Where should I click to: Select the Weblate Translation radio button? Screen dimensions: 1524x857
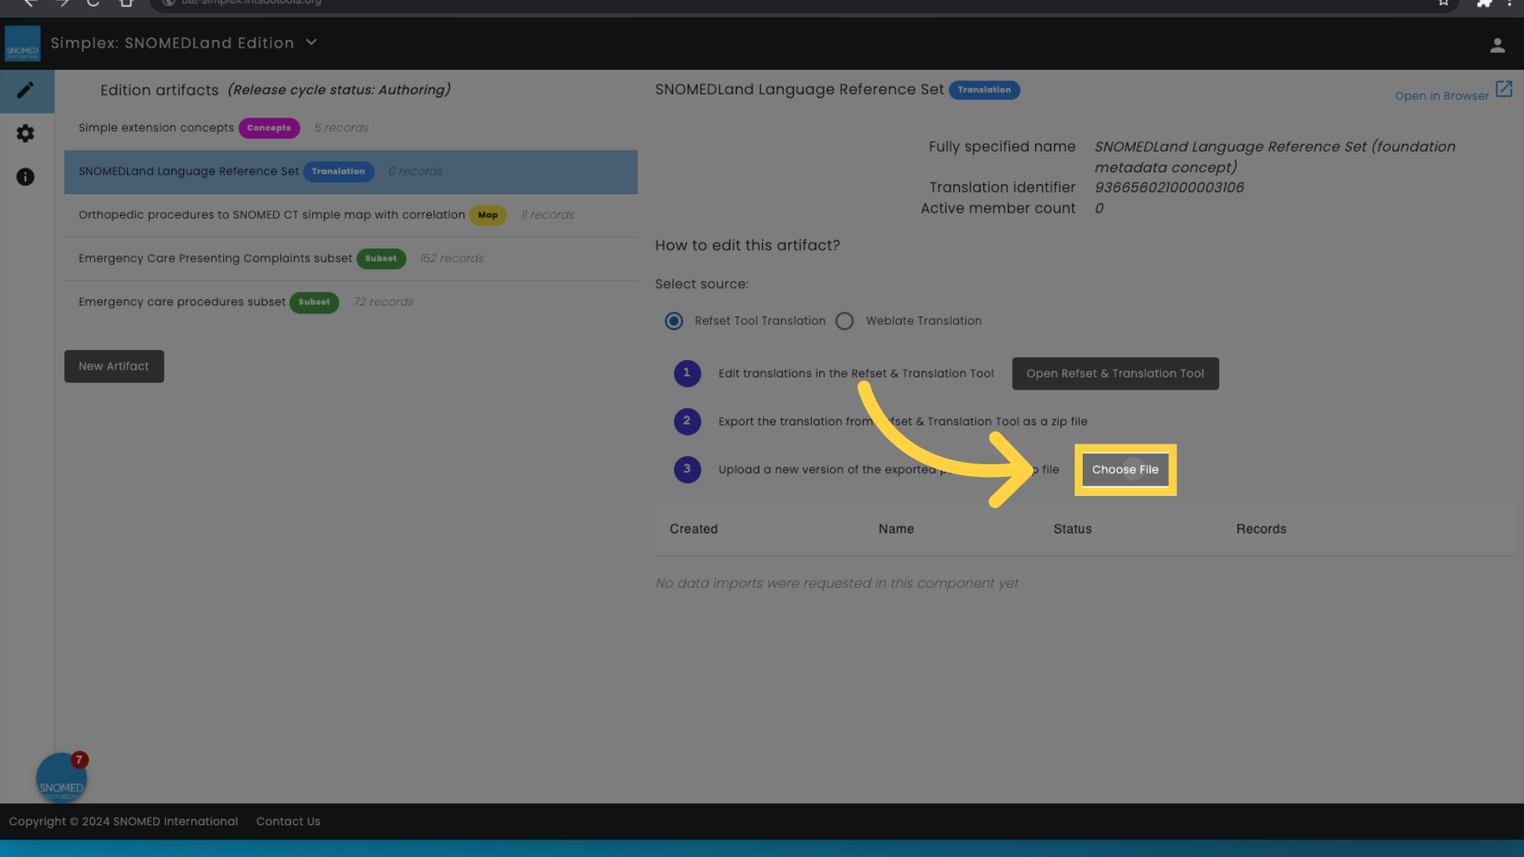[x=845, y=321]
